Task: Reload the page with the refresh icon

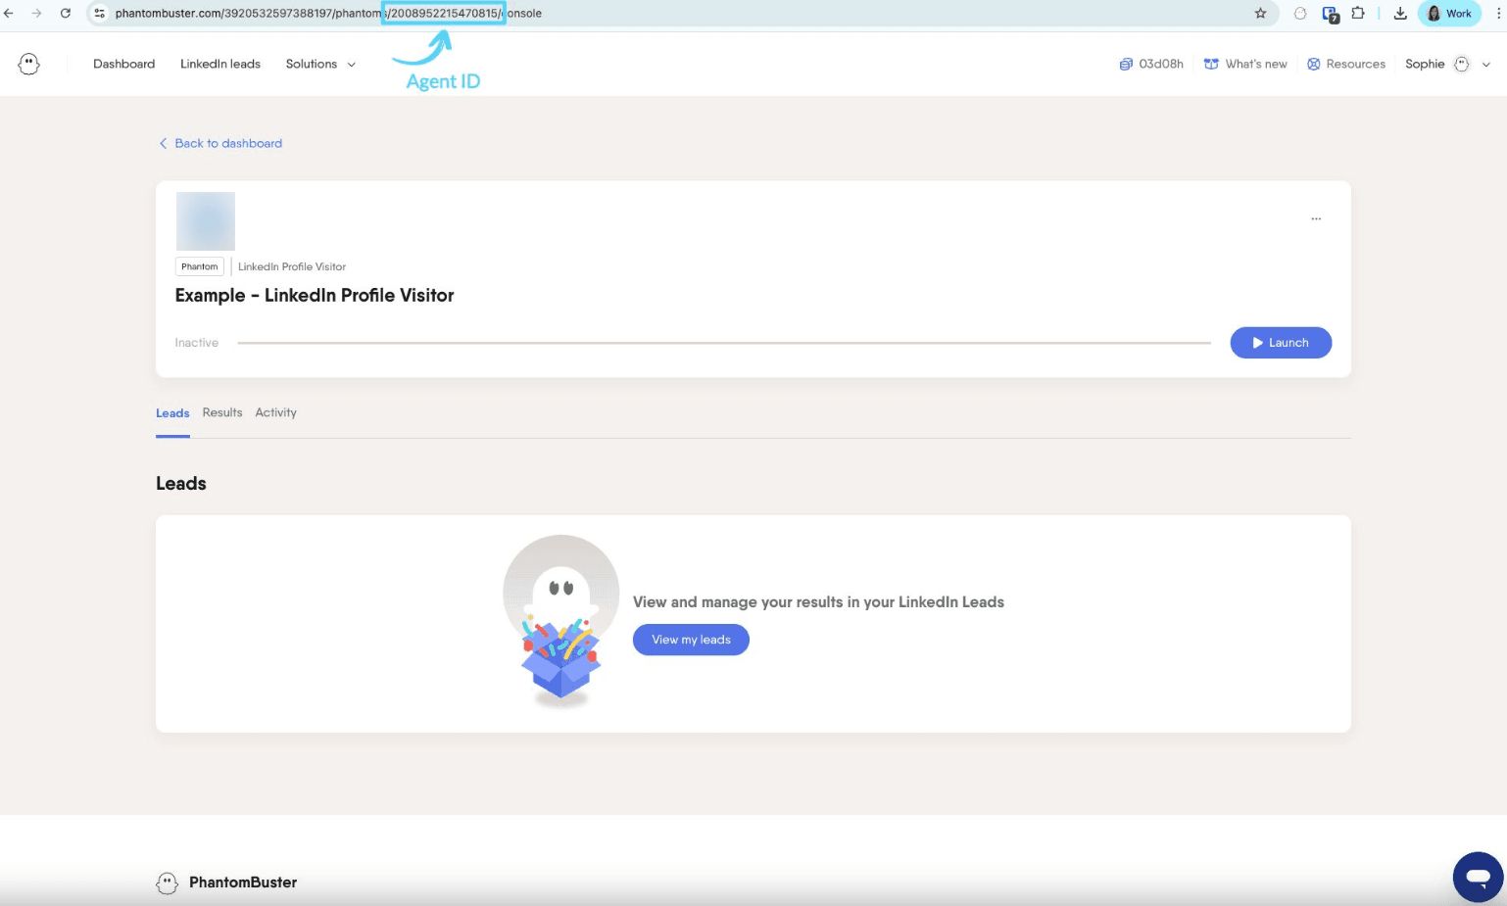Action: (x=66, y=13)
